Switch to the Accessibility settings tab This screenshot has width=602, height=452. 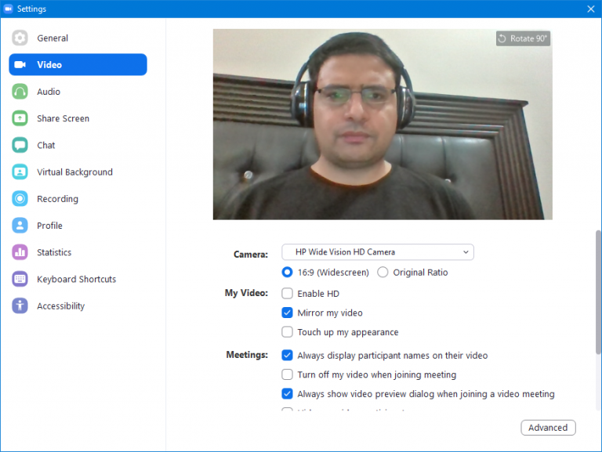[60, 306]
